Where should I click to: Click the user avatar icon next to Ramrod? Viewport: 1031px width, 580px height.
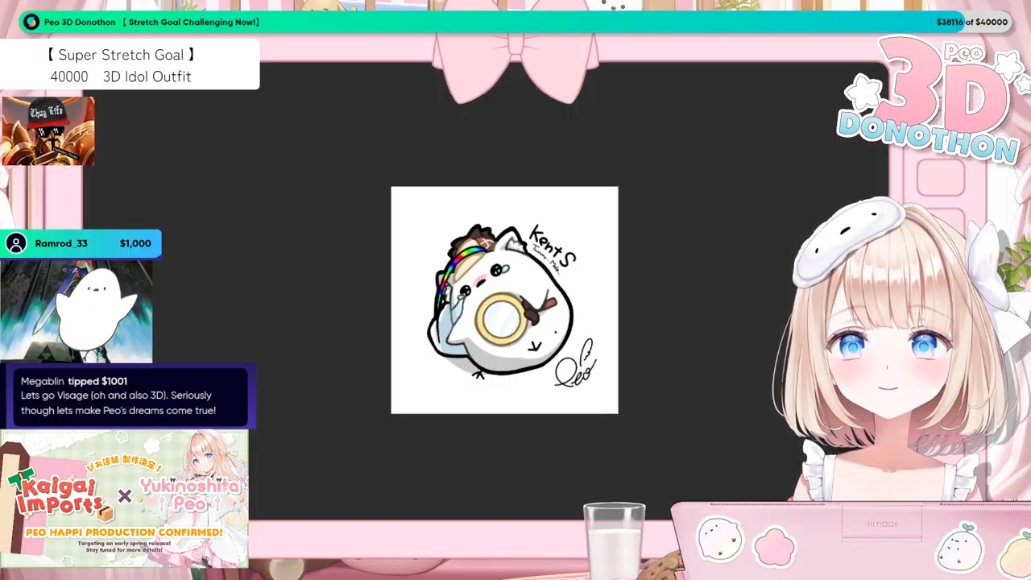coord(16,243)
